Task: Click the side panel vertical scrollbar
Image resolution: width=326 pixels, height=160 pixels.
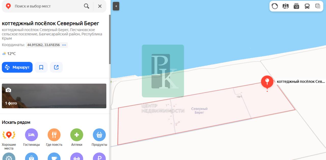Action: [x=110, y=39]
